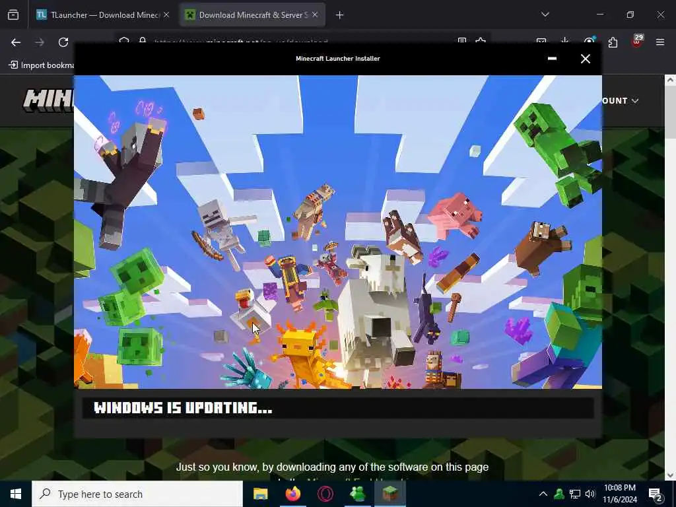676x507 pixels.
Task: Close the Download Minecraft & Server tab
Action: tap(315, 15)
